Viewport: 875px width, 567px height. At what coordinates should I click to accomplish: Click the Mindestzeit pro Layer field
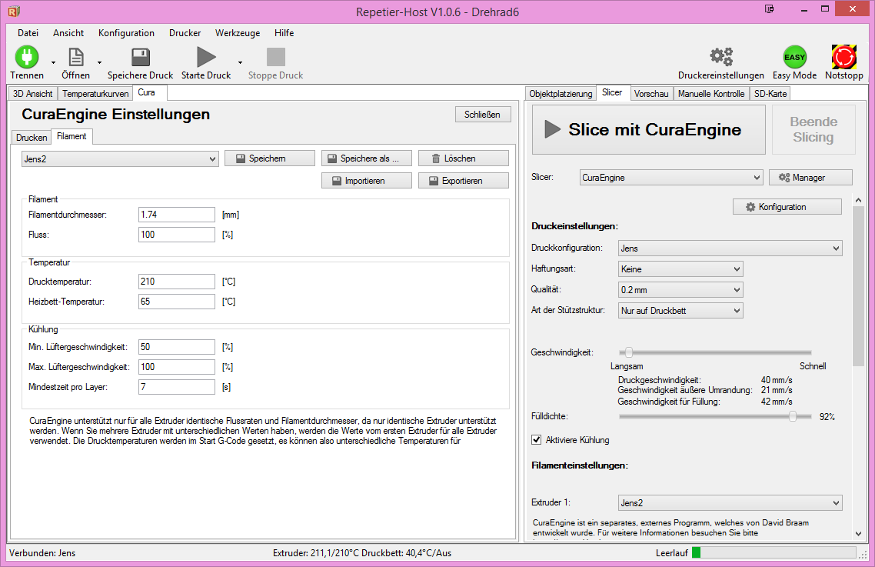(x=176, y=387)
